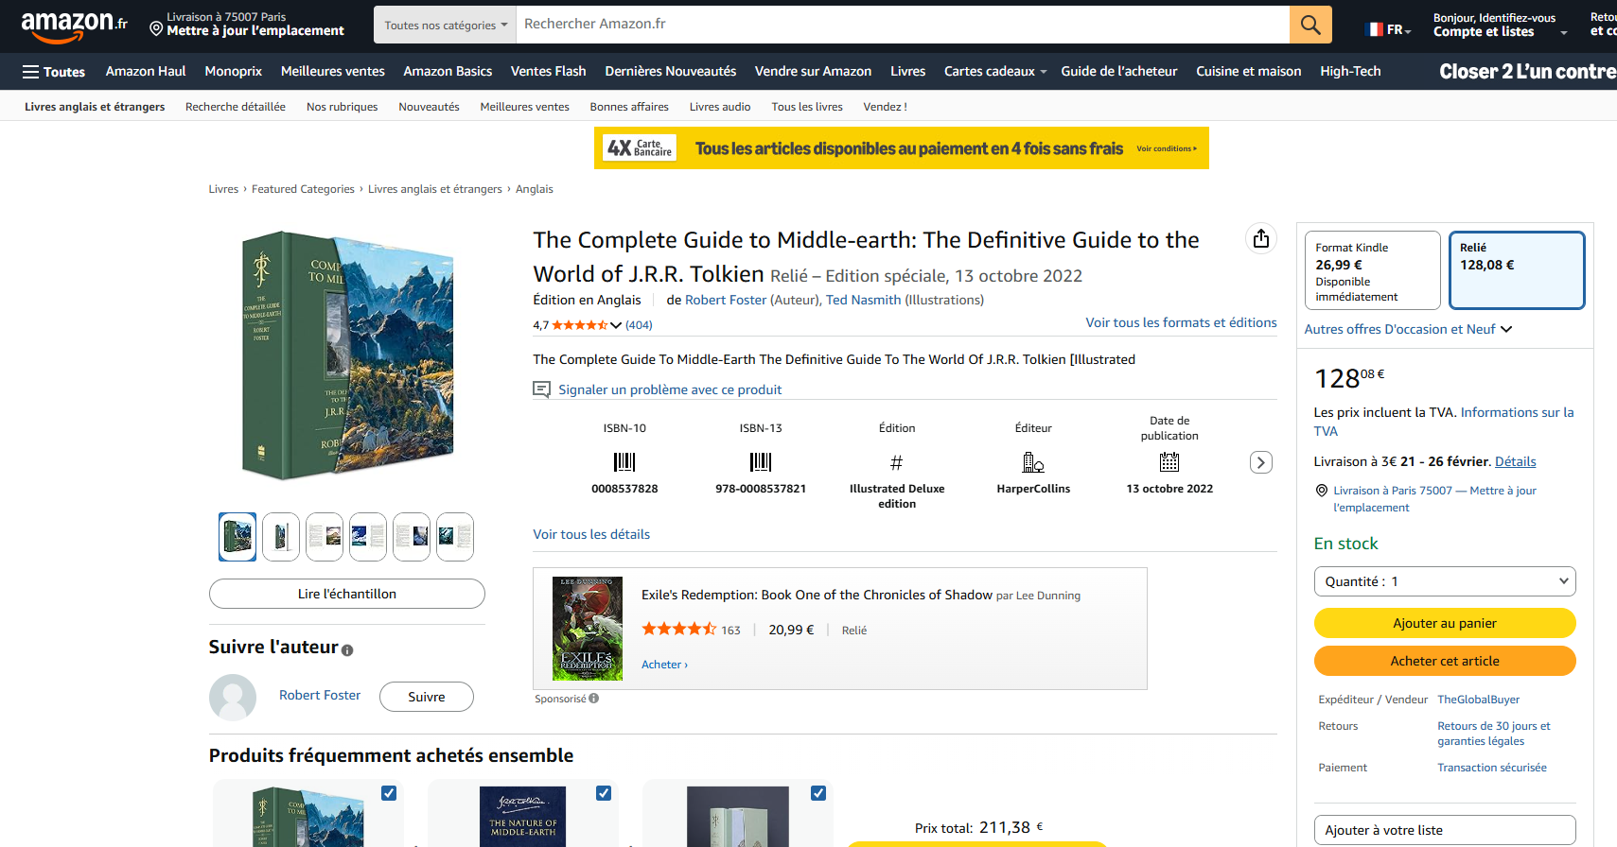Image resolution: width=1617 pixels, height=847 pixels.
Task: Open Amazon Haul in the navigation bar
Action: tap(146, 71)
